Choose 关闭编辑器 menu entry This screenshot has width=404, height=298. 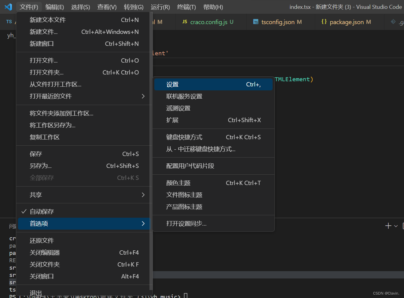(84, 253)
